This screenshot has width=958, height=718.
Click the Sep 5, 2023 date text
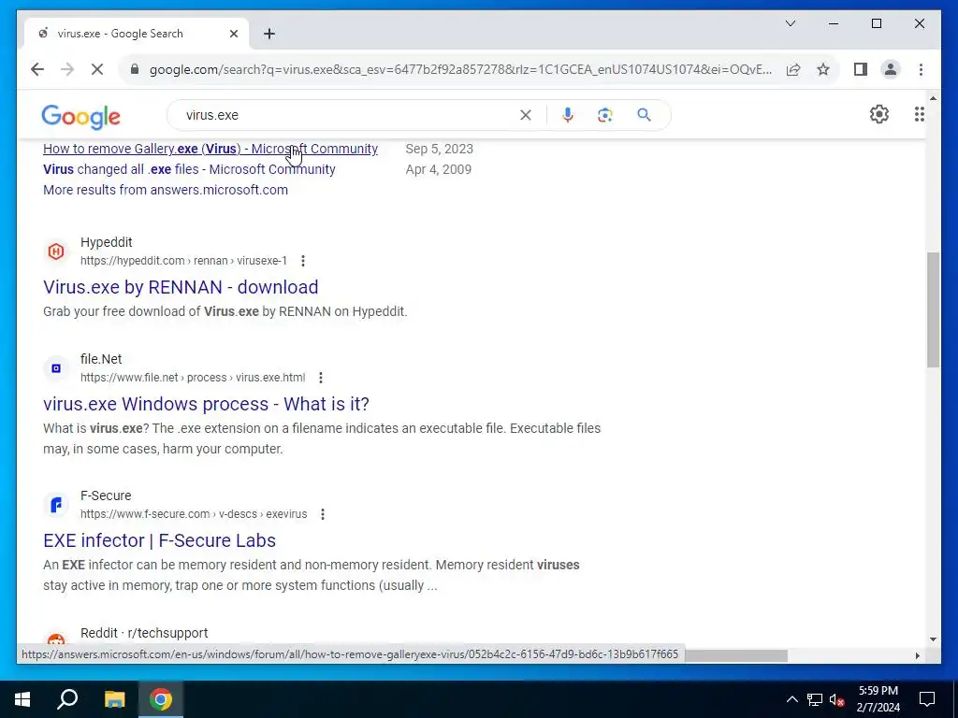tap(440, 149)
